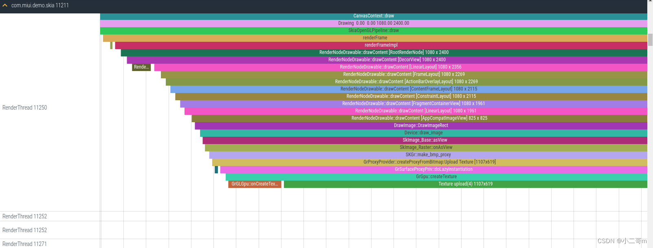The width and height of the screenshot is (653, 248).
Task: Select the renderFrameImpl slice
Action: pyautogui.click(x=380, y=45)
